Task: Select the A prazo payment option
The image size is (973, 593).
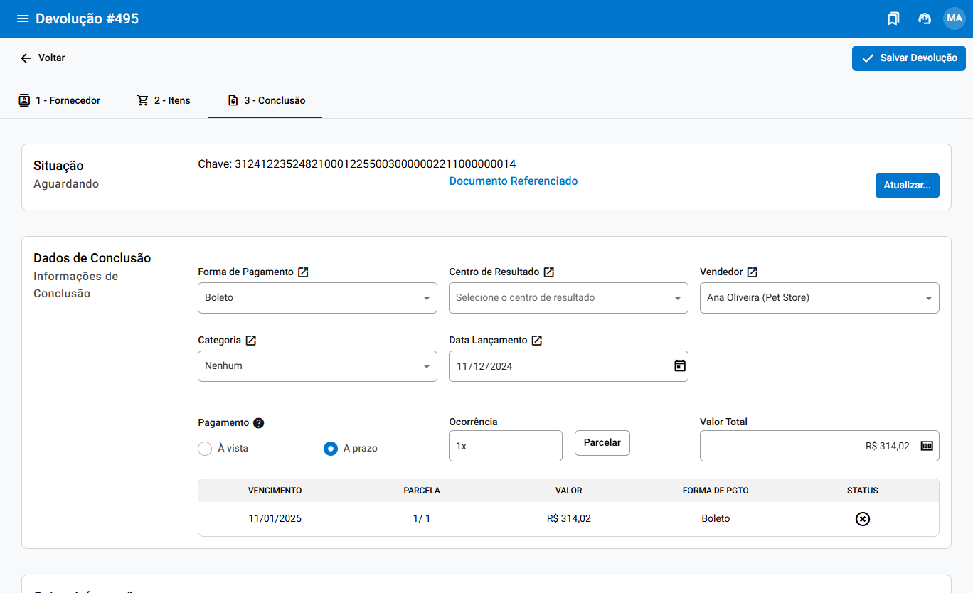Action: click(331, 449)
